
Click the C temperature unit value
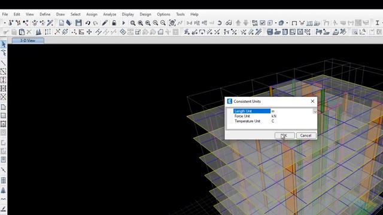coord(273,121)
